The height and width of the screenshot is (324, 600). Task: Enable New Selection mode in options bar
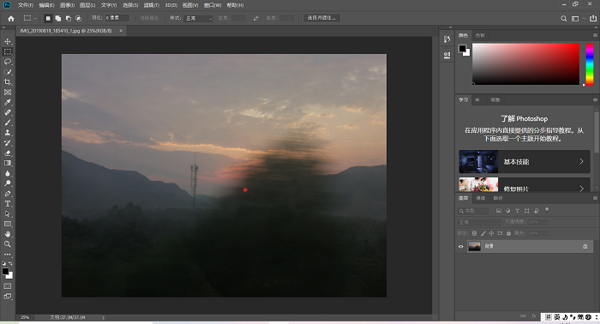(x=48, y=18)
